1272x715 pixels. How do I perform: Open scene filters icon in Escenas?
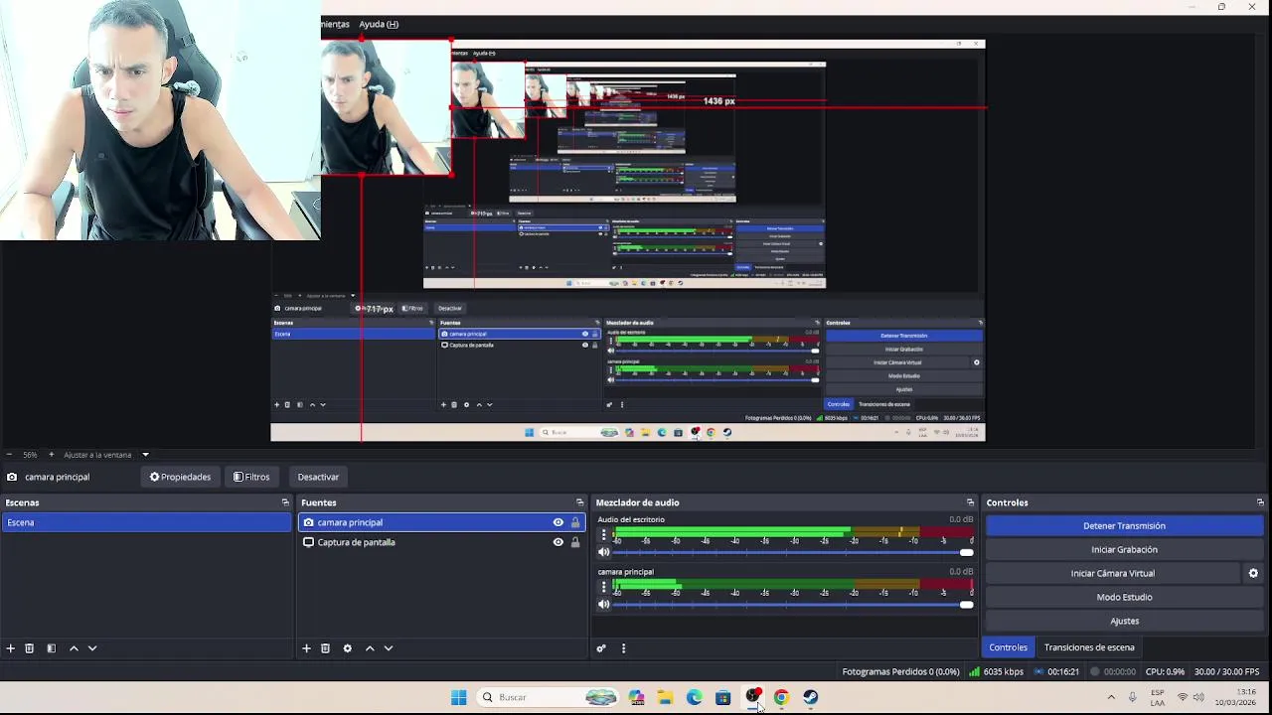tap(52, 648)
